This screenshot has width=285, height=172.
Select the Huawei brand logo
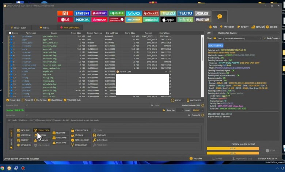99,13
